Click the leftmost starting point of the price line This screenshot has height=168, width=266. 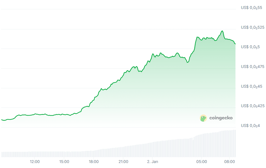2,120
